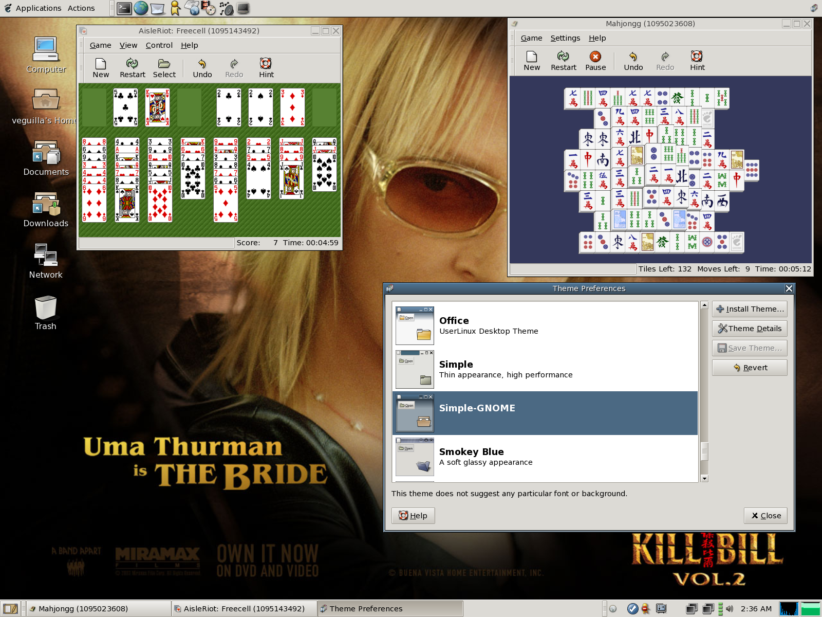This screenshot has width=822, height=617.
Task: Click the Install Theme button
Action: click(750, 309)
